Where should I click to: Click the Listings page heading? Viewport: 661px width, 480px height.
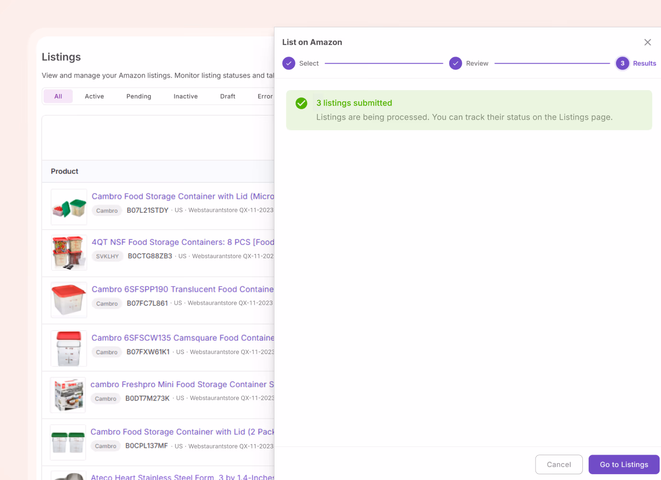coord(61,57)
